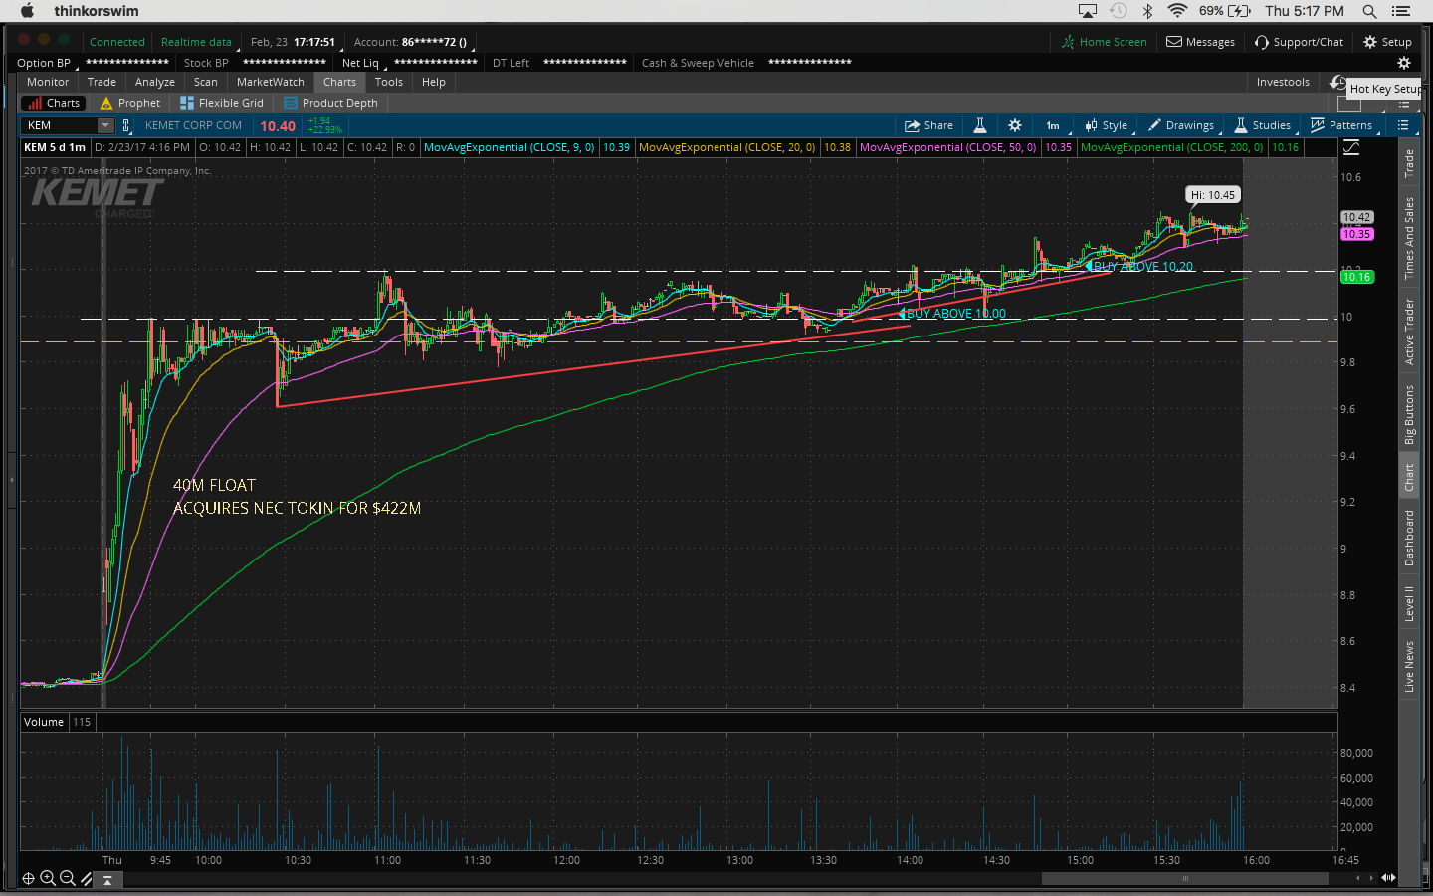The image size is (1433, 896).
Task: Click the zoom out magnifier icon
Action: click(67, 878)
